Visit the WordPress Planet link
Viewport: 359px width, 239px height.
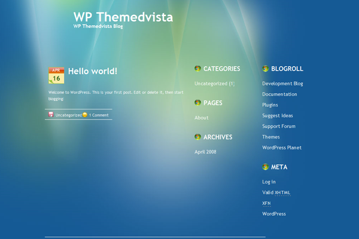(282, 148)
